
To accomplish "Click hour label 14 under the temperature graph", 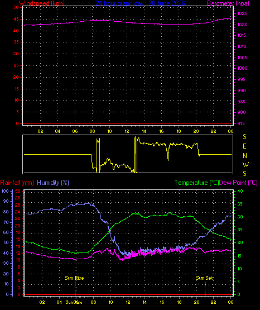I will point(145,302).
